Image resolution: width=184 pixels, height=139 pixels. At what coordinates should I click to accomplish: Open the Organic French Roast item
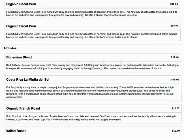coord(23,108)
